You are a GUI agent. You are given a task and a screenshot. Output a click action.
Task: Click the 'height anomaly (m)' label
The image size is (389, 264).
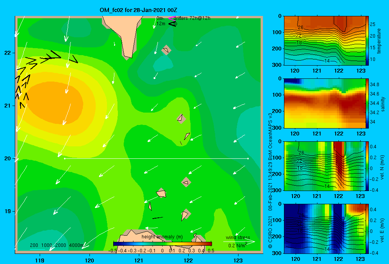[162, 237]
